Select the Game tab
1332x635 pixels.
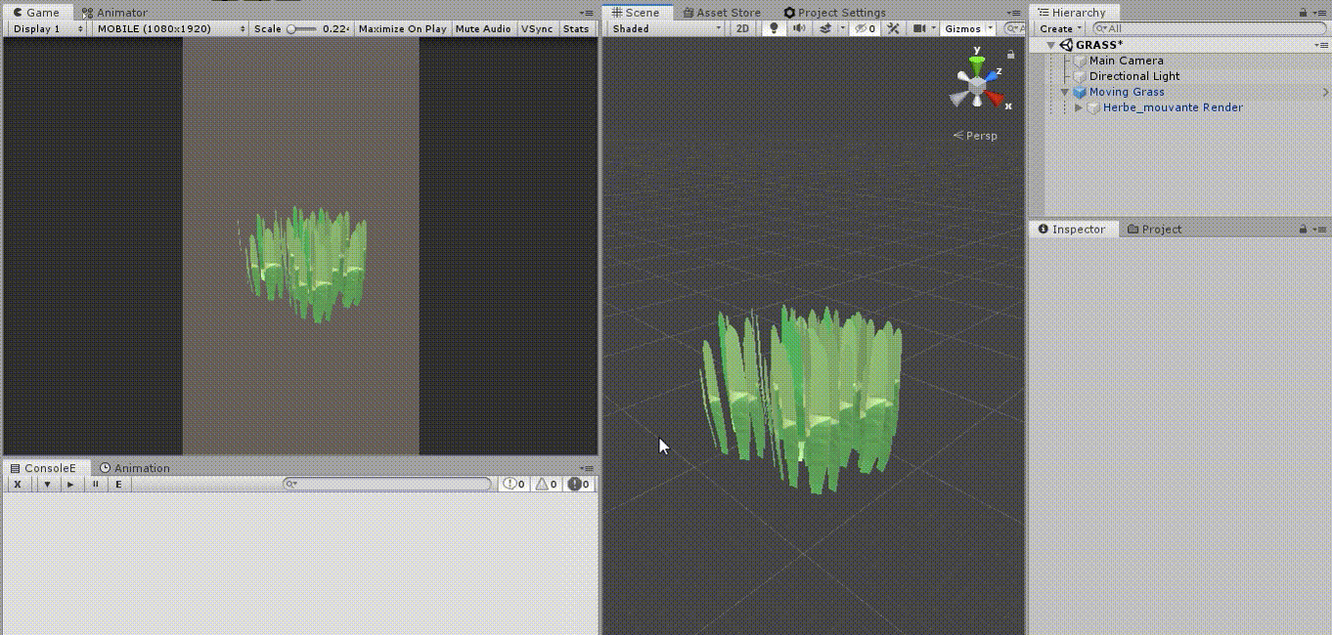[x=36, y=13]
